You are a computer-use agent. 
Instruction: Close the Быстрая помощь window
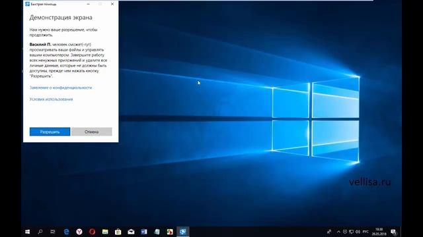tap(112, 4)
